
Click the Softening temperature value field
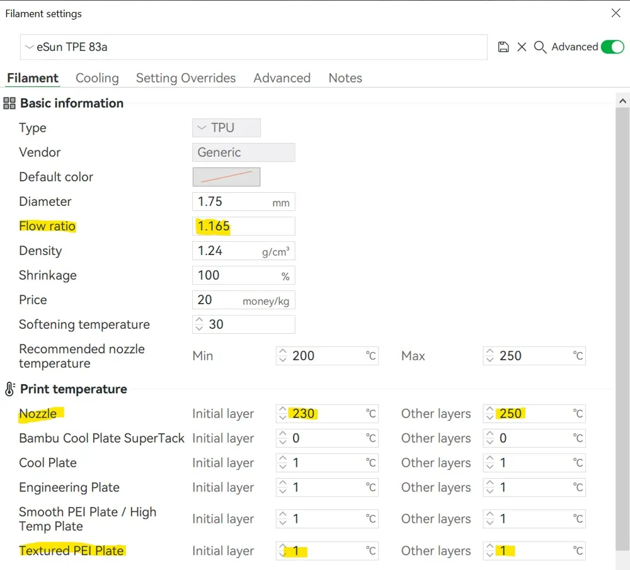(x=243, y=324)
